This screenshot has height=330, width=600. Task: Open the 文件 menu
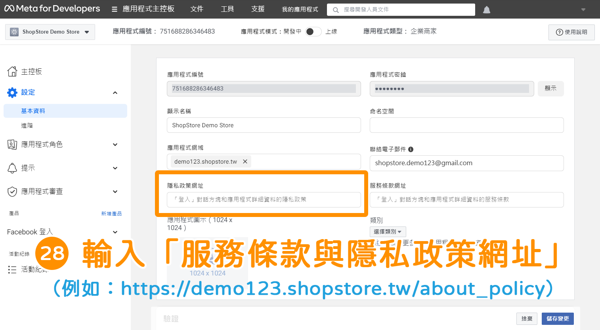tap(197, 9)
